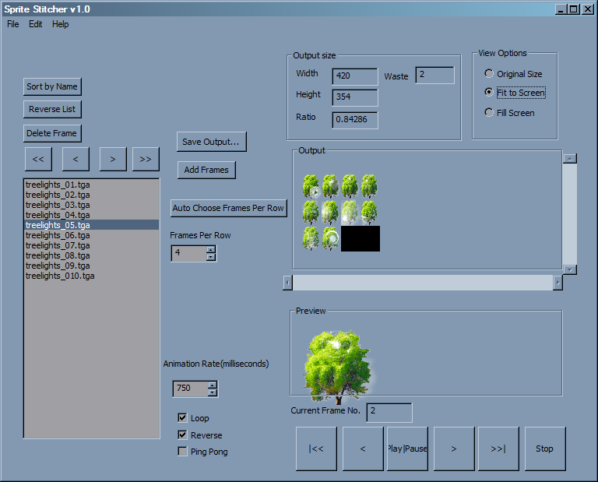Screen dimensions: 598x482
Task: Click the Play|Pause button
Action: click(407, 449)
